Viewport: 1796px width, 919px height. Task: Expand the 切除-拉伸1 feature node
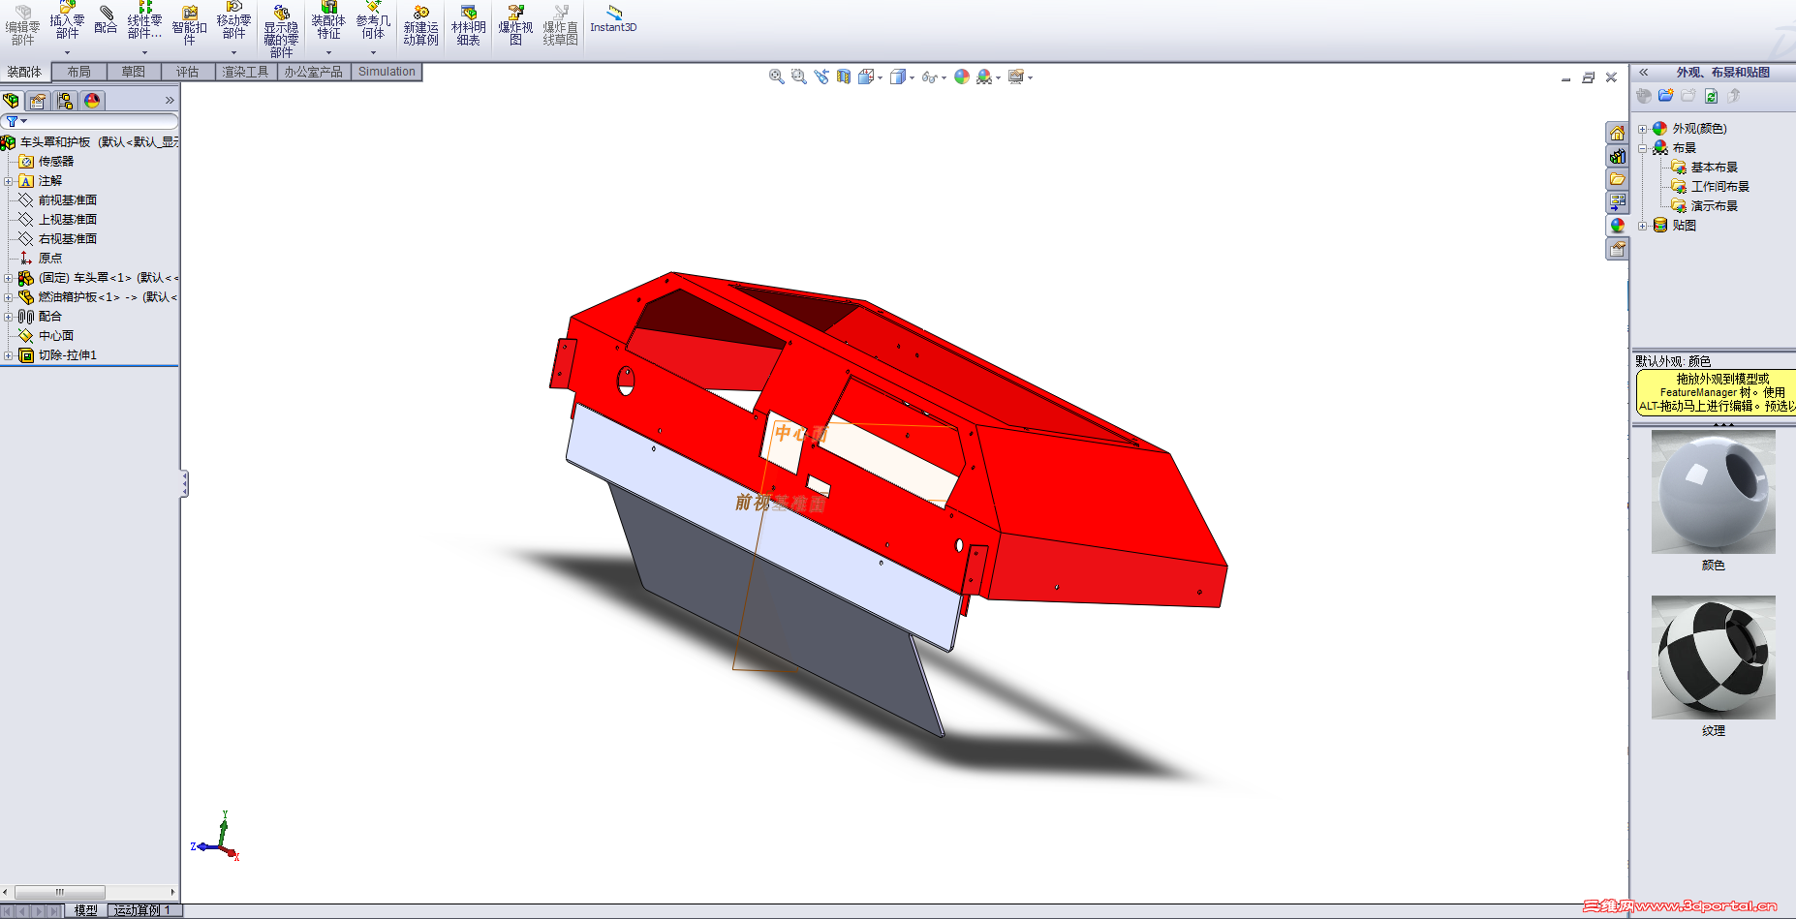coord(9,355)
